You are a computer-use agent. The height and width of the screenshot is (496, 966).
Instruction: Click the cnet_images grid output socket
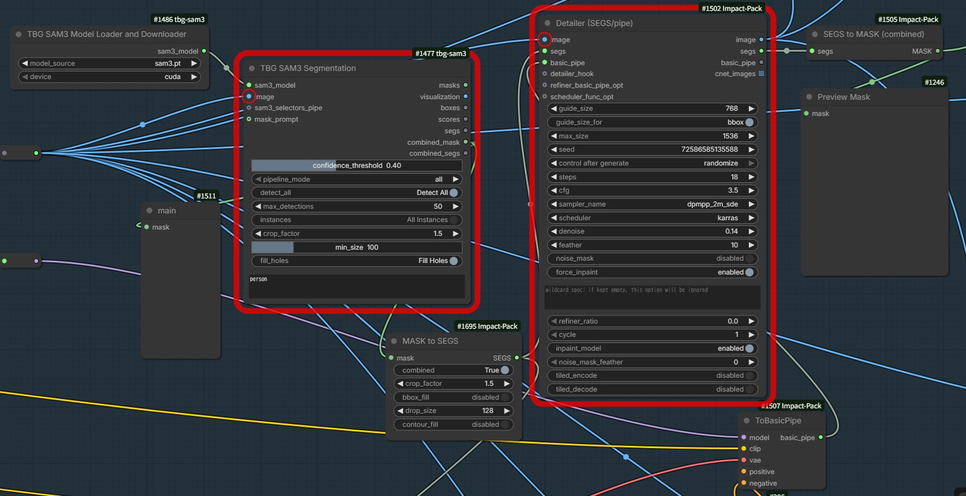(761, 74)
